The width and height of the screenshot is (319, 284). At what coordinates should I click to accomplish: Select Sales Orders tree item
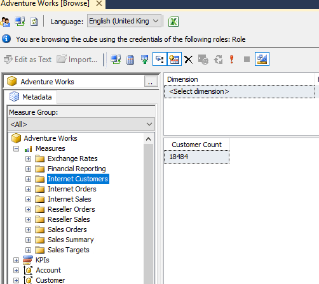[67, 229]
